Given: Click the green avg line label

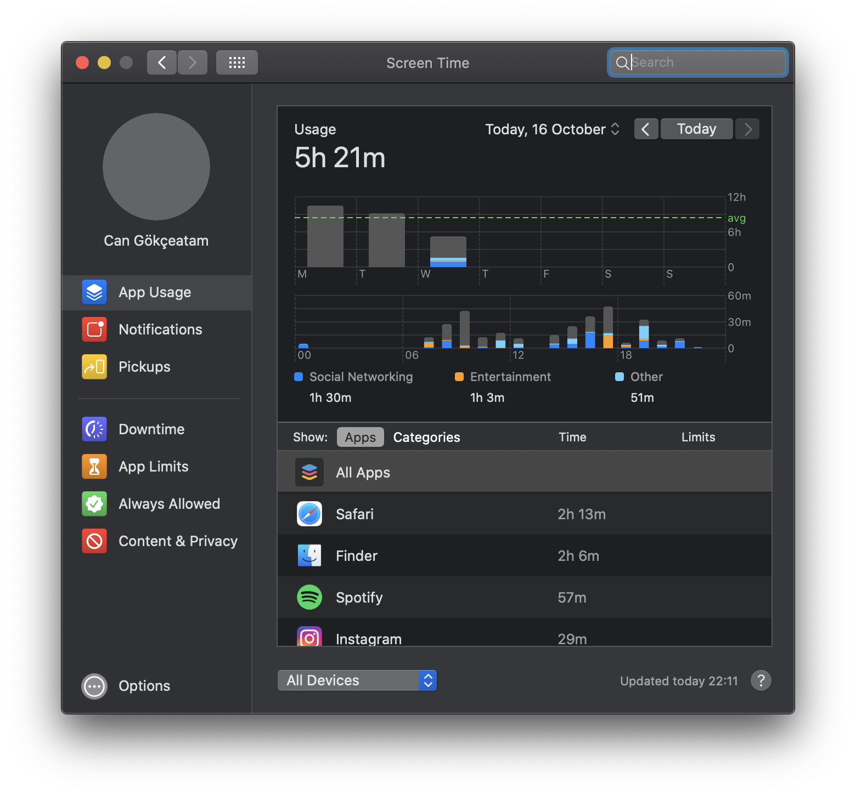Looking at the screenshot, I should [x=736, y=218].
